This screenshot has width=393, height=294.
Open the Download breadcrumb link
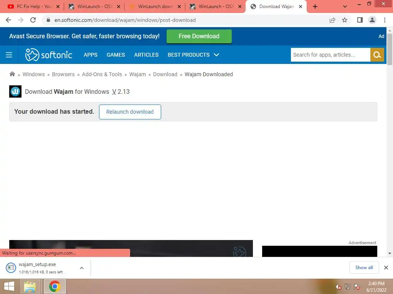pyautogui.click(x=165, y=74)
